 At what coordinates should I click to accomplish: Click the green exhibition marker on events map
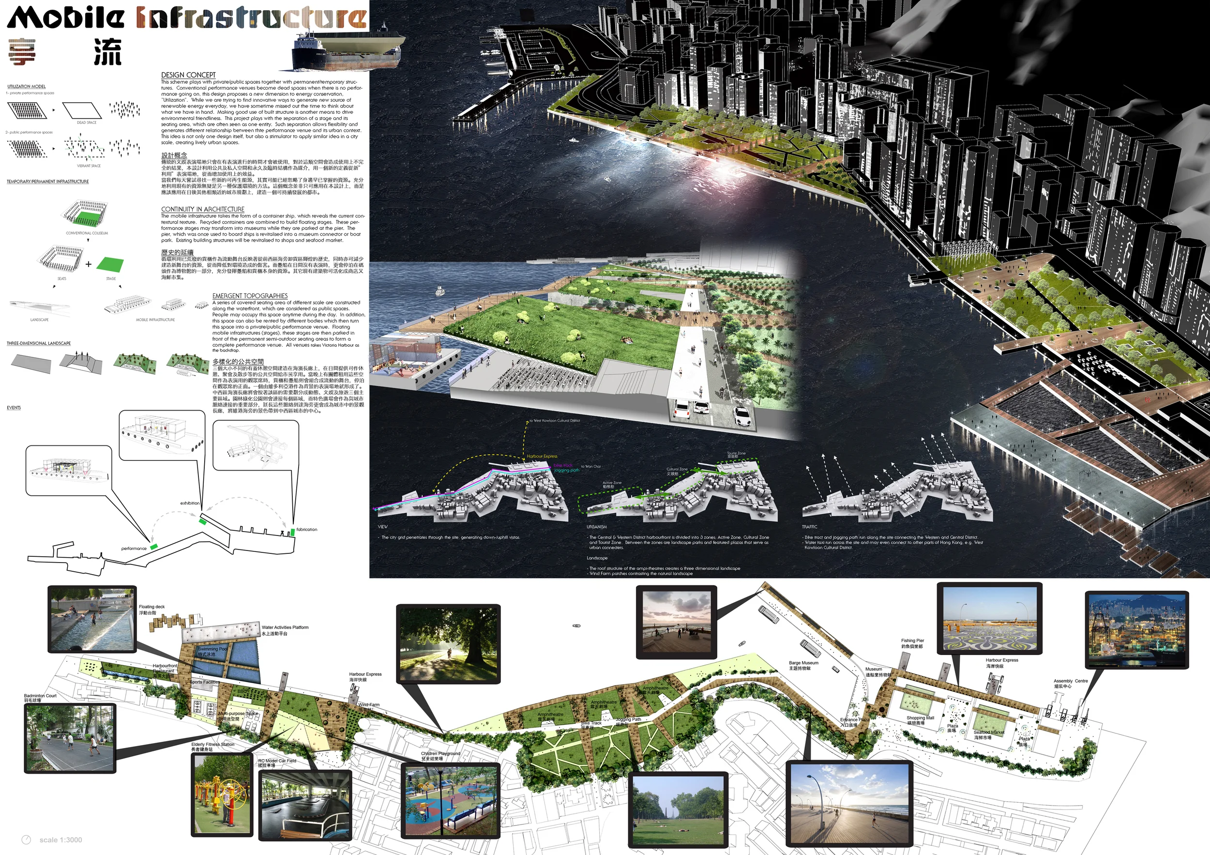click(x=202, y=521)
